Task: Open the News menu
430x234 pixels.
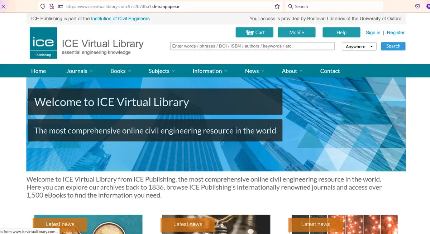Action: pos(252,71)
